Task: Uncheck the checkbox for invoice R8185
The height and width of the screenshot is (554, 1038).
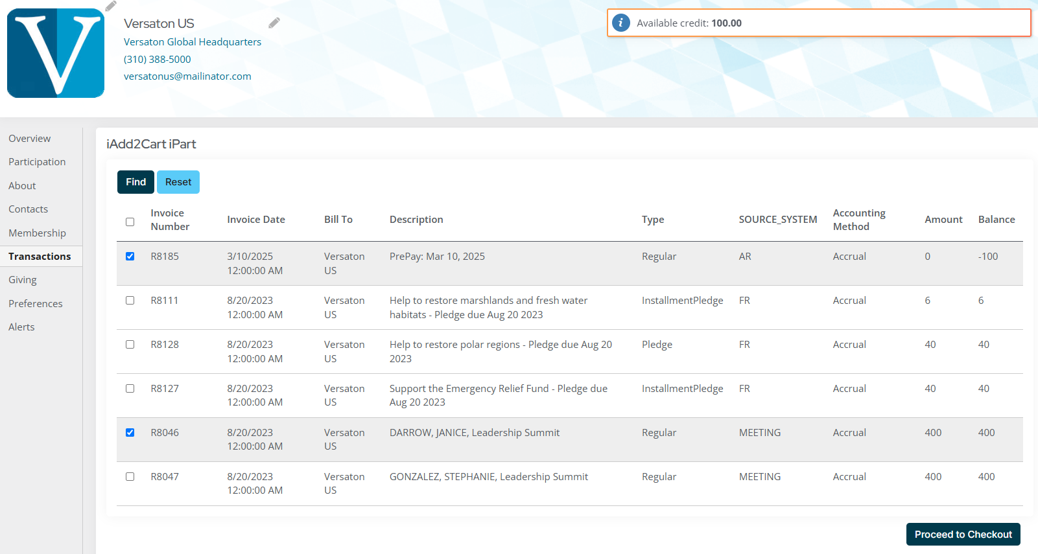Action: (130, 257)
